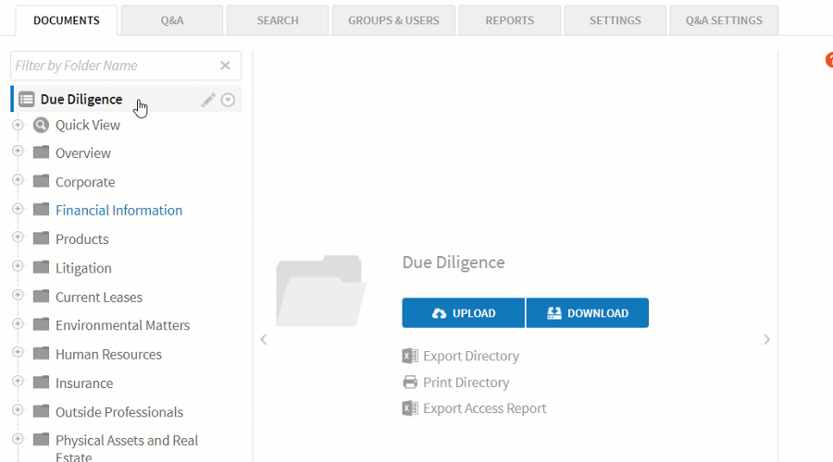Screen dimensions: 833x462
Task: Click the right arrow of the preview panel
Action: pyautogui.click(x=766, y=340)
